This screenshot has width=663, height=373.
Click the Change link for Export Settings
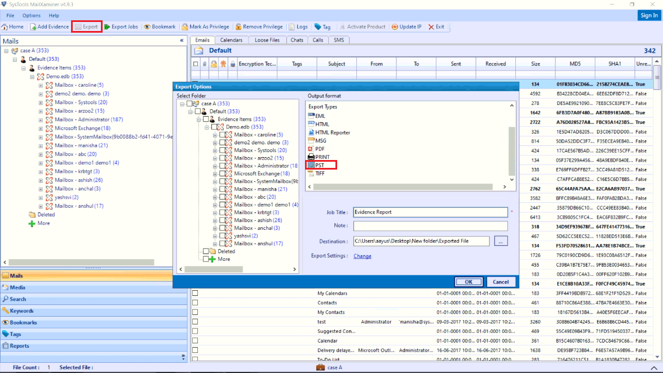coord(363,256)
